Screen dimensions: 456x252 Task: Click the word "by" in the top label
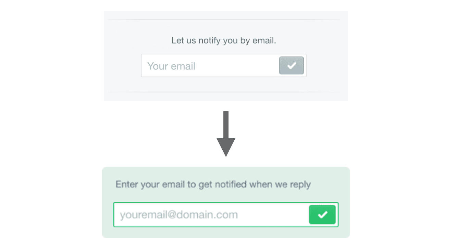[245, 41]
